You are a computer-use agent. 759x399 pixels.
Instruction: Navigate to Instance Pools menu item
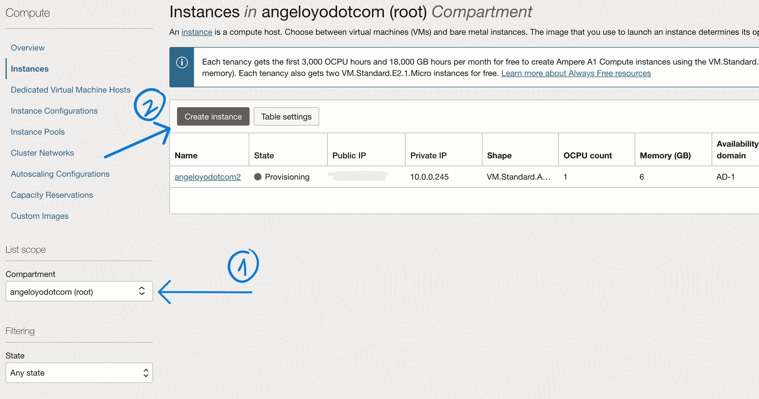(x=37, y=132)
